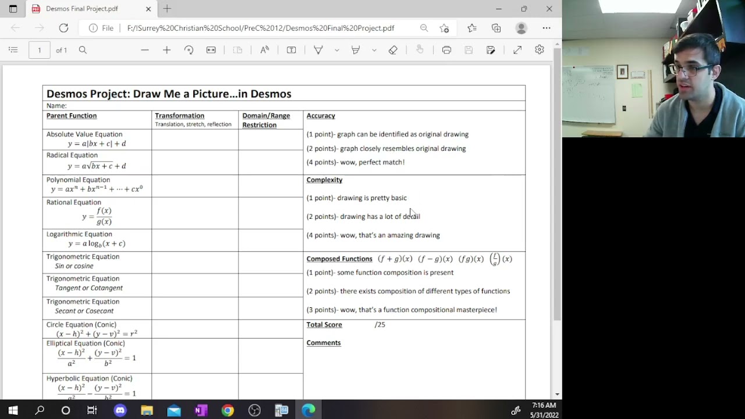The width and height of the screenshot is (745, 419).
Task: Click the 'Transformation' column heading
Action: click(179, 116)
